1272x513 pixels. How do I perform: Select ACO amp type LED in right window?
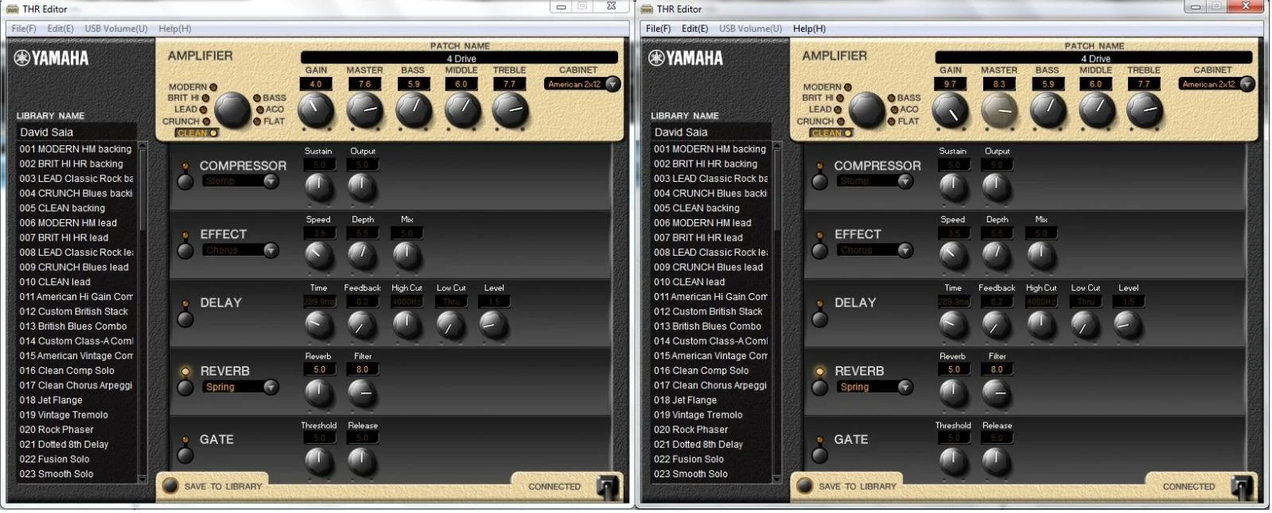pos(894,110)
